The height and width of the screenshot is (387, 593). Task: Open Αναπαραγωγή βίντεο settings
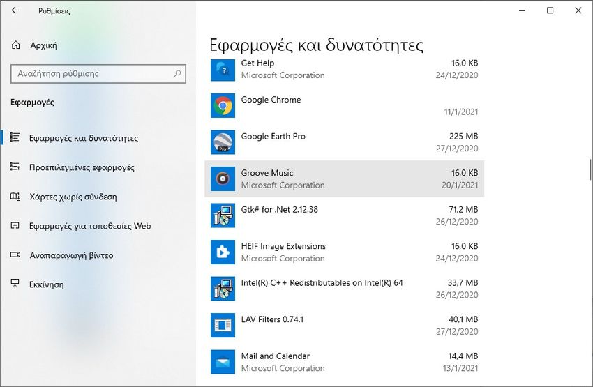pyautogui.click(x=71, y=255)
